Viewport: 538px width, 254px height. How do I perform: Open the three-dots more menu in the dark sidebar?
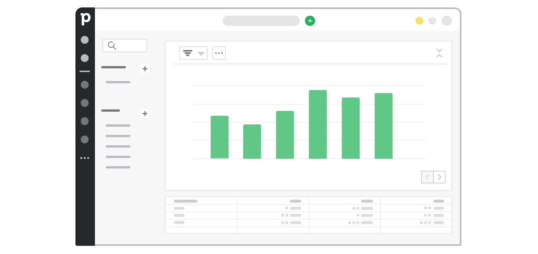[85, 158]
